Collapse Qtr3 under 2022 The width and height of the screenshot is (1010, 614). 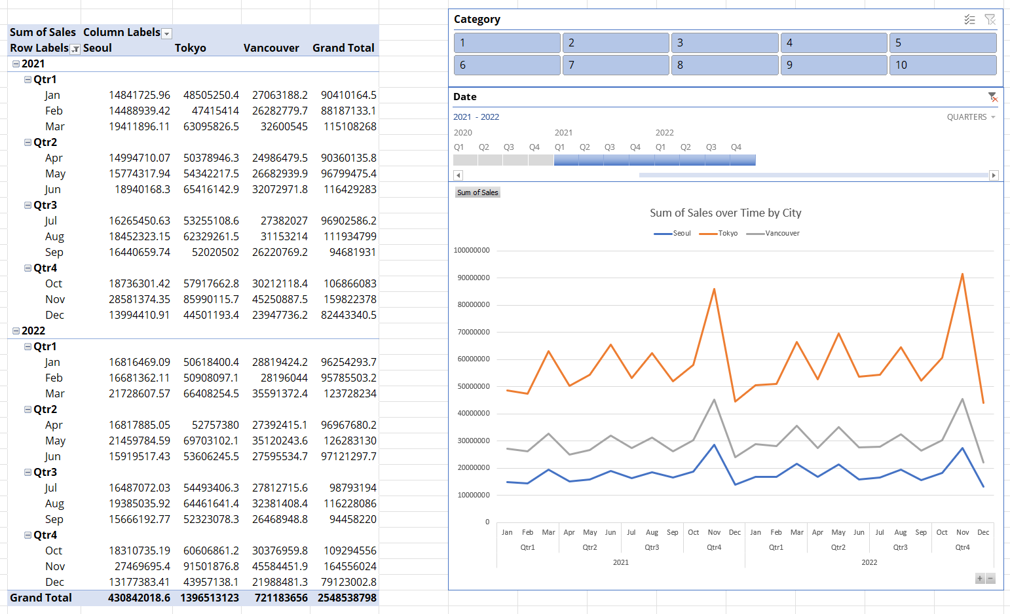tap(28, 473)
